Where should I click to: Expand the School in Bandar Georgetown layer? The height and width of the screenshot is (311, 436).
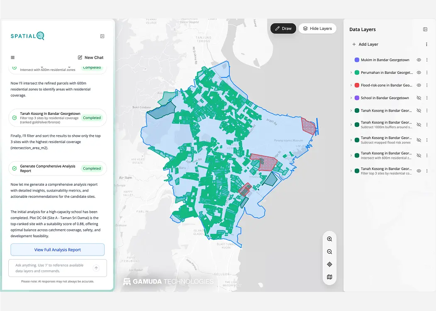[x=351, y=98]
